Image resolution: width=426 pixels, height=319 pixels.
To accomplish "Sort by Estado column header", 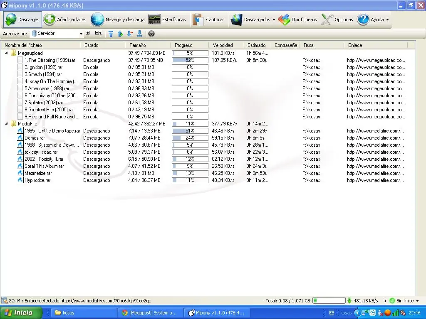I will (x=103, y=45).
